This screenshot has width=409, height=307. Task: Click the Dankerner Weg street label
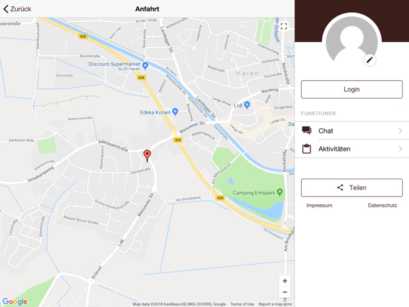click(x=21, y=140)
